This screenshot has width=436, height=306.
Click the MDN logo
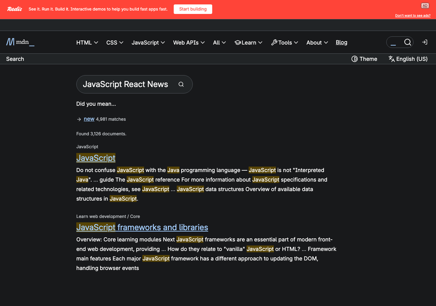(x=20, y=42)
